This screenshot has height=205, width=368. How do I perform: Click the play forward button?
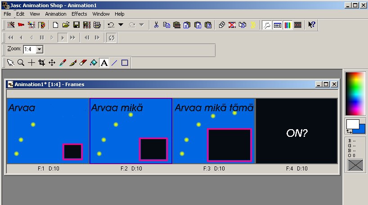point(63,38)
